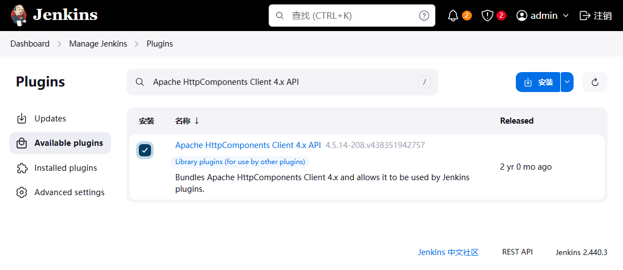Click version text 4.5.14-208.v438351942757
This screenshot has height=270, width=623.
(375, 145)
